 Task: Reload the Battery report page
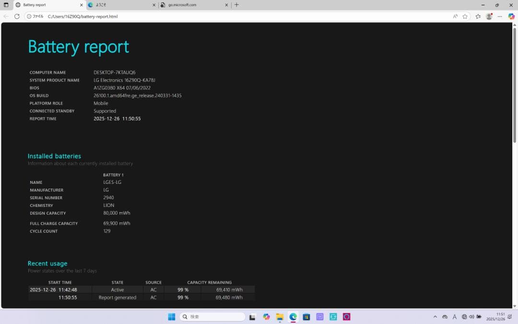[17, 16]
